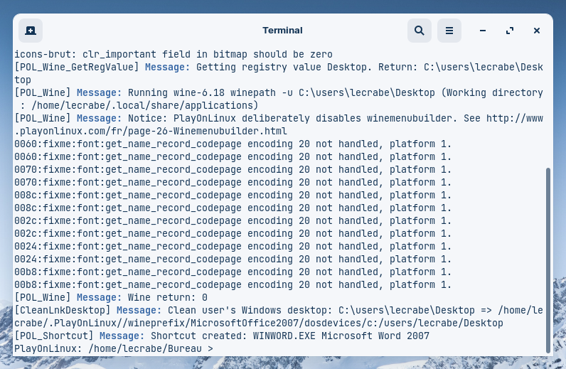The image size is (566, 369).
Task: Click the PlayOnLinux prompt line
Action: [x=114, y=349]
